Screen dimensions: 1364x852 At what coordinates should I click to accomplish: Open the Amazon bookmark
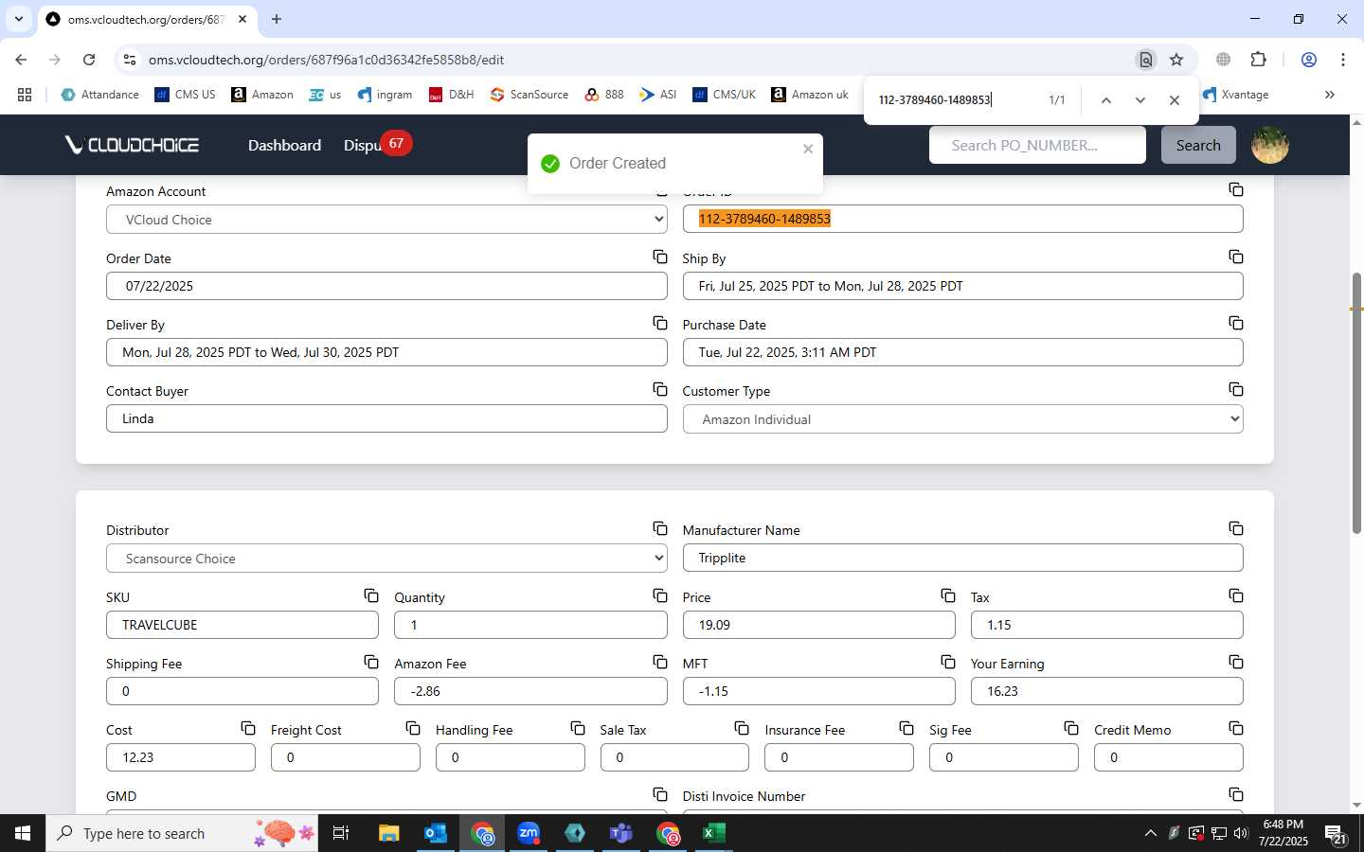point(262,95)
